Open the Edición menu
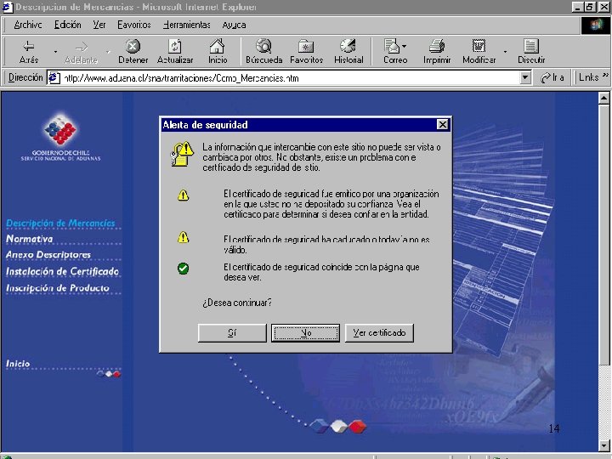The height and width of the screenshot is (459, 612). click(67, 25)
